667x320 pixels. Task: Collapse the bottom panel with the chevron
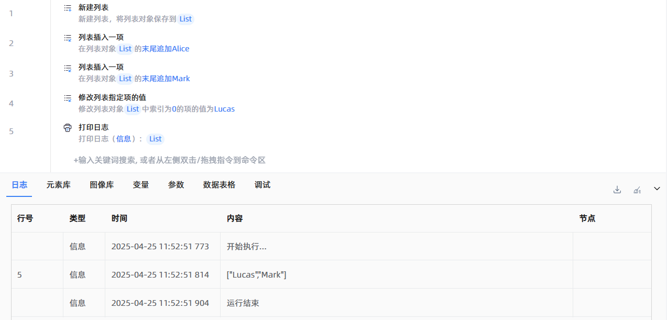[x=657, y=189]
